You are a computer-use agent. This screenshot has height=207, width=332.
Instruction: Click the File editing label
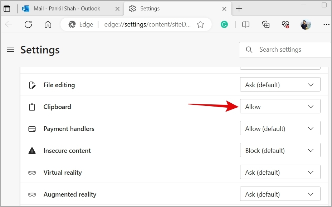click(59, 85)
